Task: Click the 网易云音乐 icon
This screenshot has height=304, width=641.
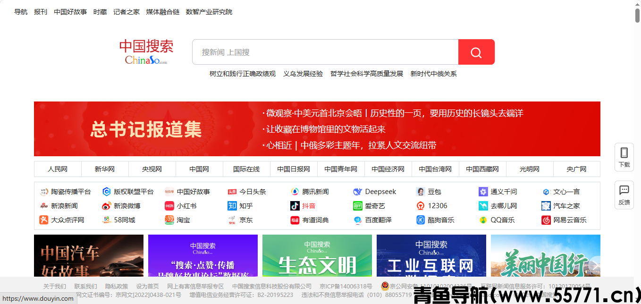Action: [546, 220]
